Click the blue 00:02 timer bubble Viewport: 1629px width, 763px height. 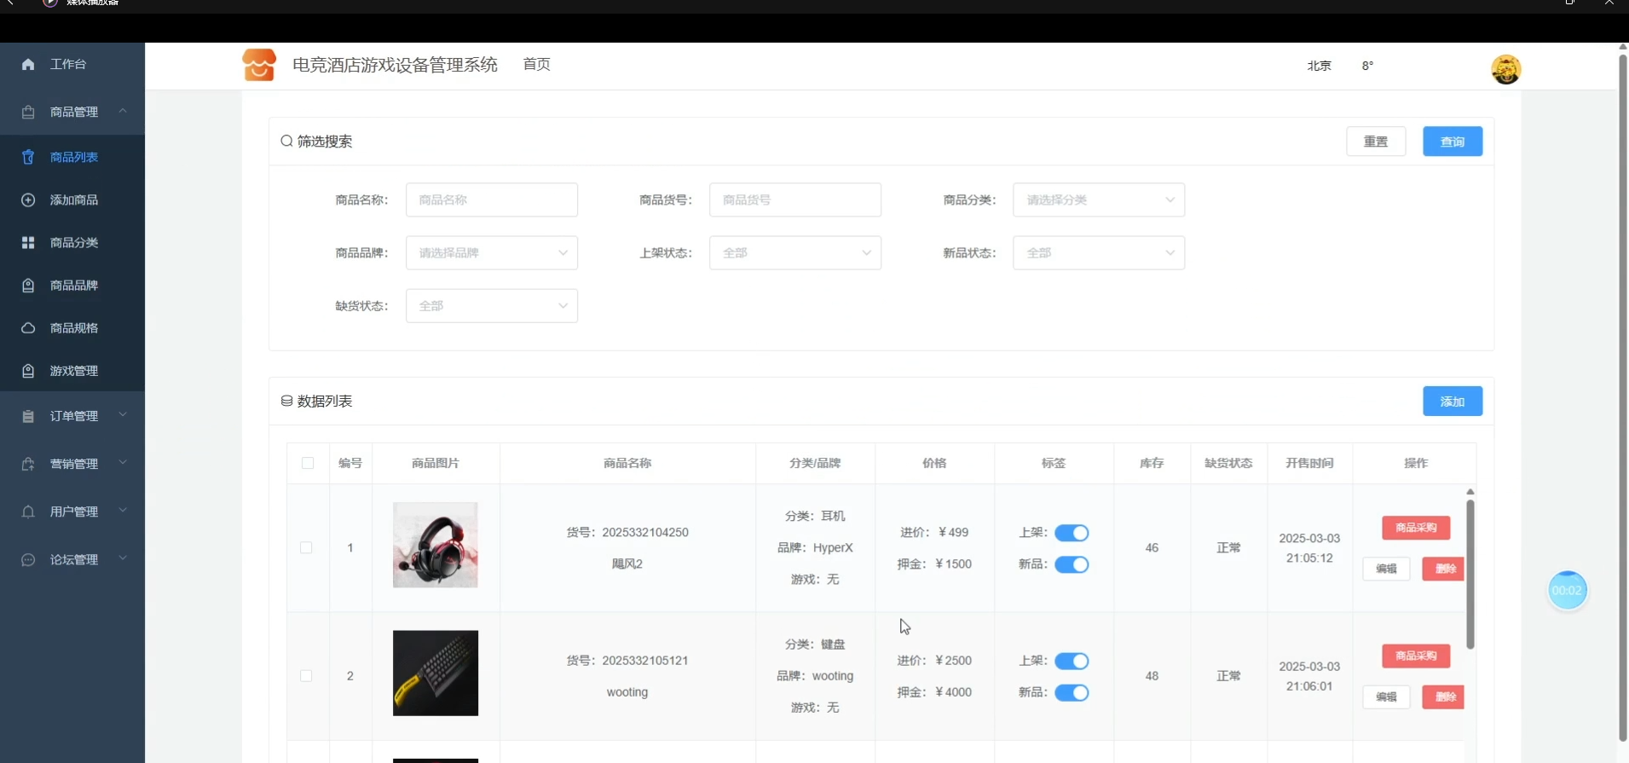pos(1567,590)
